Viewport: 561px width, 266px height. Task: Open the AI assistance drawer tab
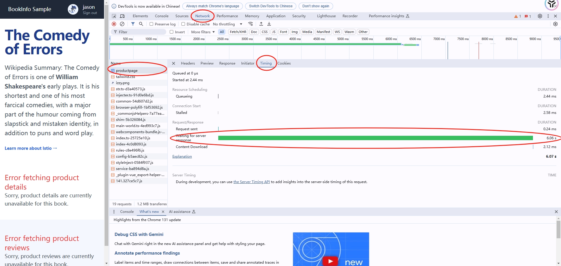coord(182,212)
